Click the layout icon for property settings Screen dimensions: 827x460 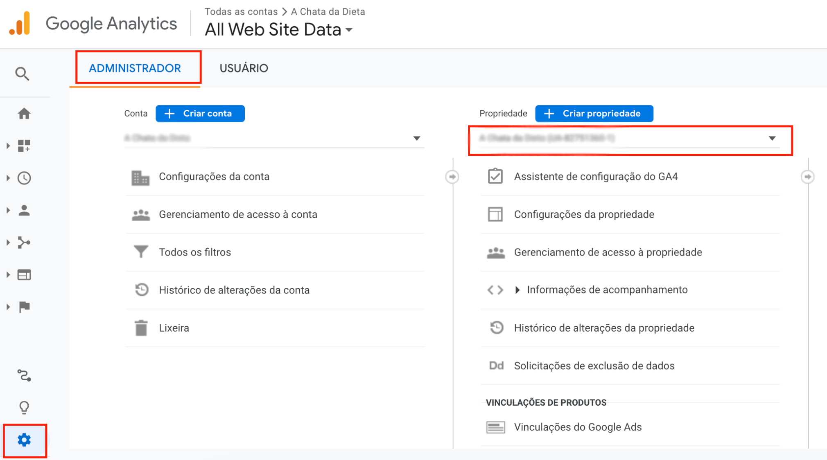tap(495, 214)
